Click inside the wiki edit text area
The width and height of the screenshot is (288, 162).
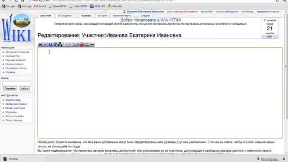pos(160,93)
